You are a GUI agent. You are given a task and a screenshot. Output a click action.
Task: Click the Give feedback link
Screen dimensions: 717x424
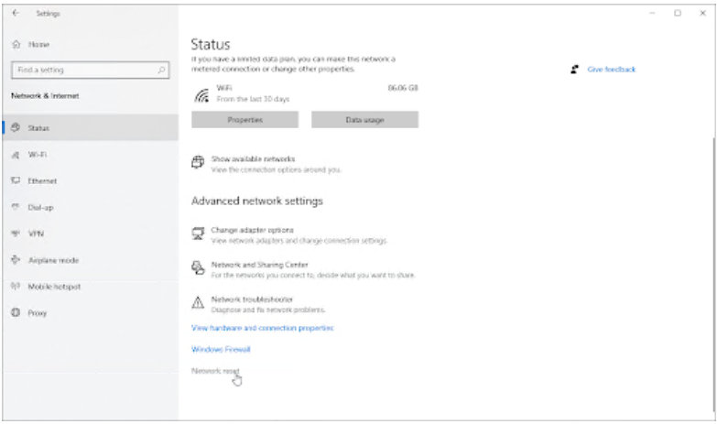pos(611,70)
